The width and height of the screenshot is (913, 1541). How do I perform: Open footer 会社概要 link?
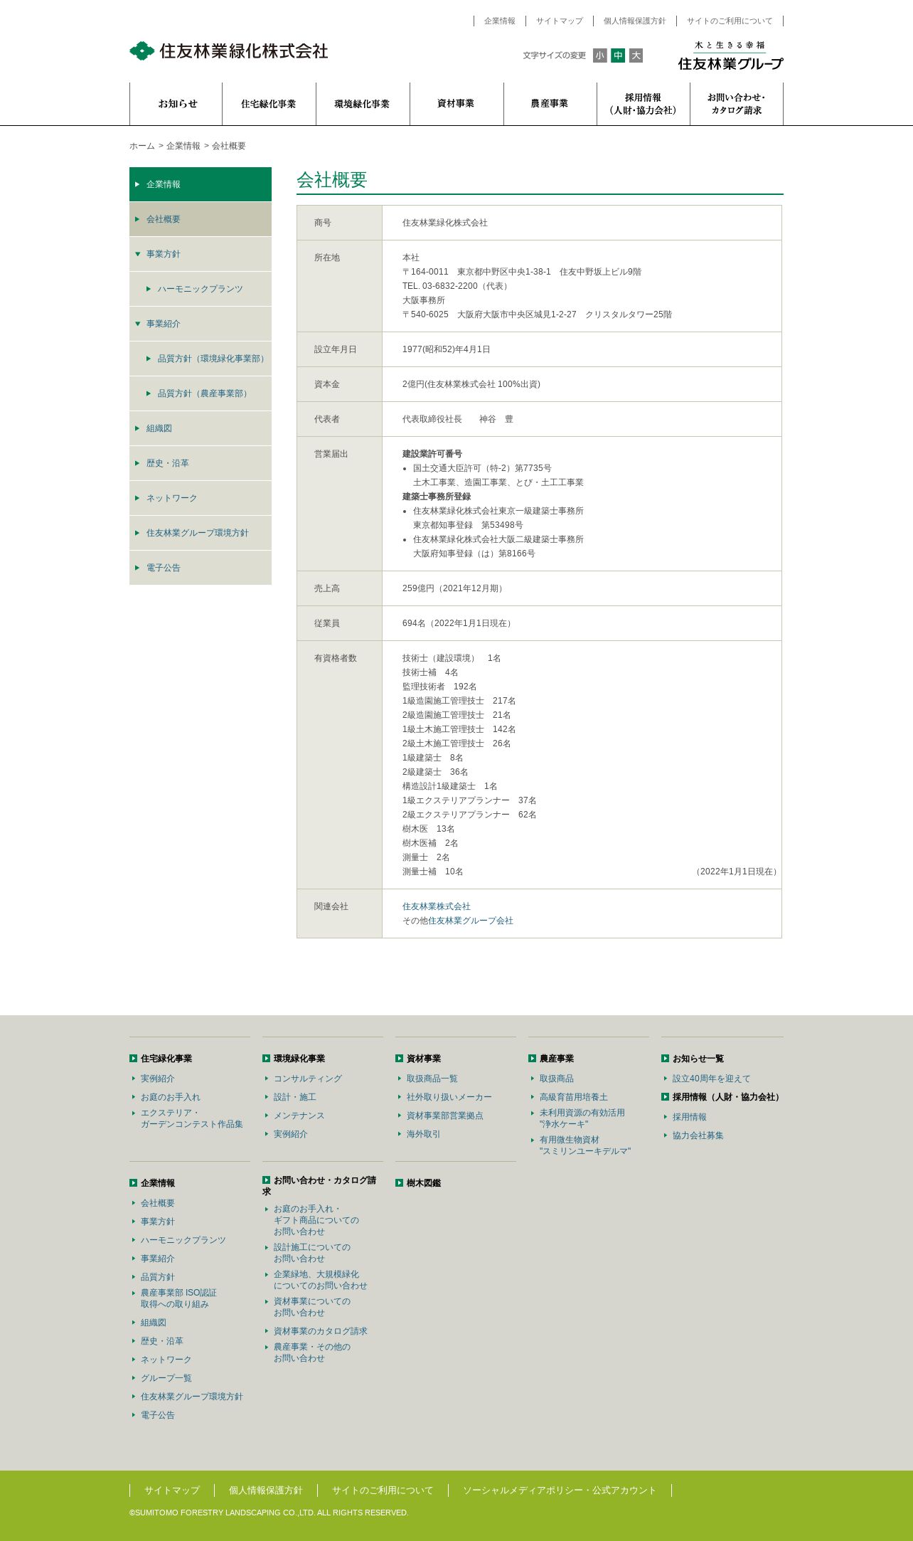click(x=158, y=1203)
